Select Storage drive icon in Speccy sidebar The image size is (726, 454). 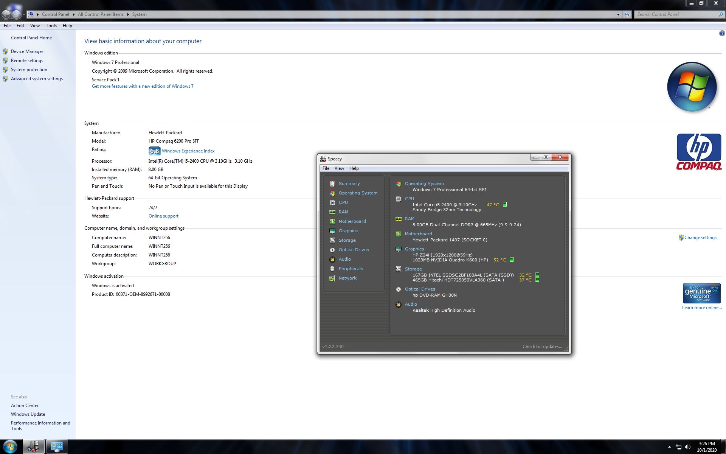(x=332, y=240)
